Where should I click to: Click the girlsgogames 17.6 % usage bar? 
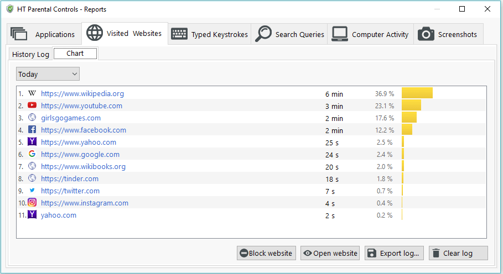coord(409,117)
